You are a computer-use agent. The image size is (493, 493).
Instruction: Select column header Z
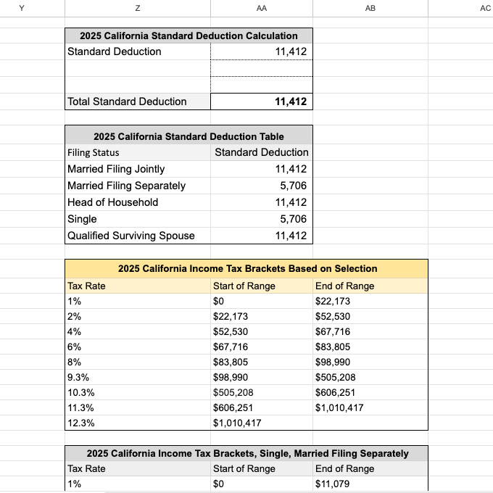click(x=137, y=8)
